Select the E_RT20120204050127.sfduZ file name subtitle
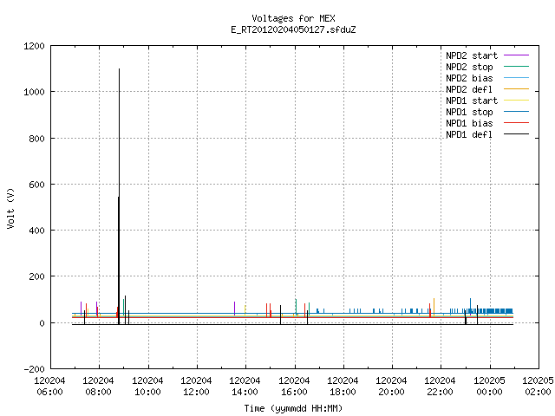Screen dimensions: 555x416 tap(293, 29)
